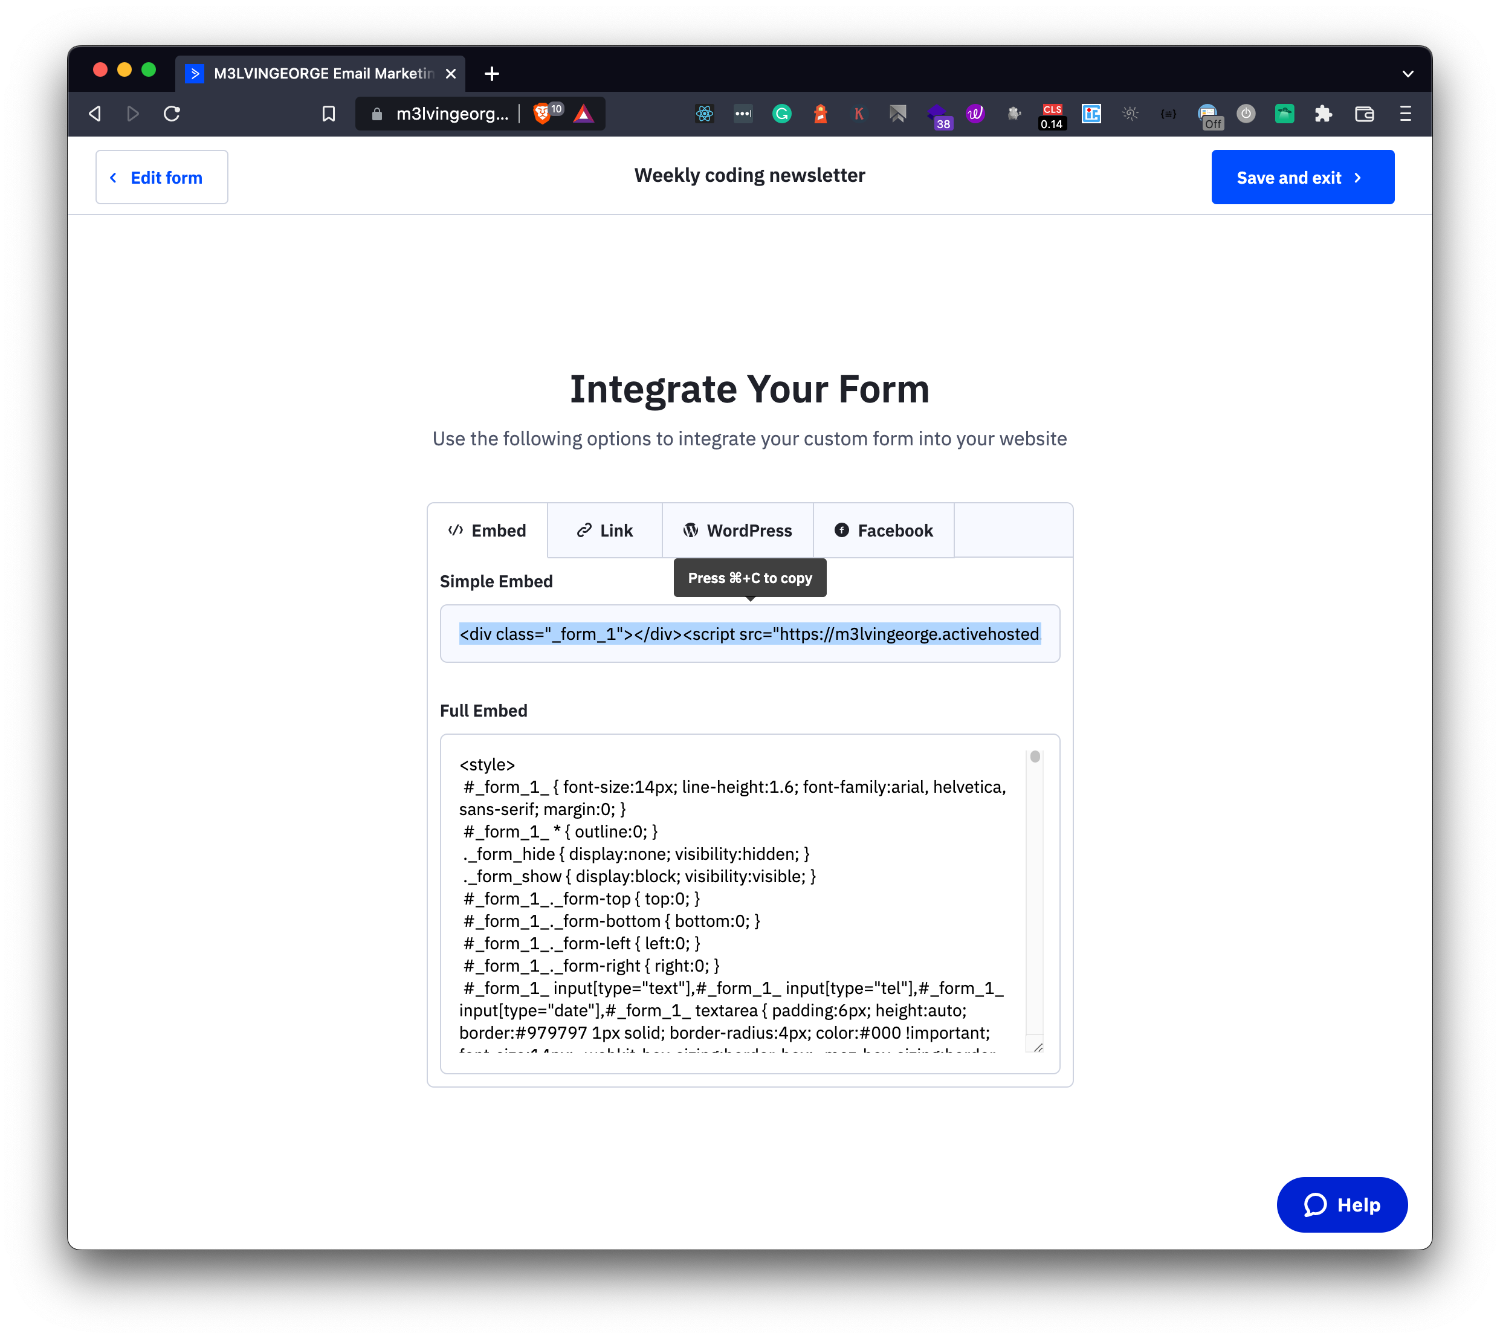The height and width of the screenshot is (1339, 1500).
Task: Expand the tab list chevron
Action: pyautogui.click(x=1408, y=74)
